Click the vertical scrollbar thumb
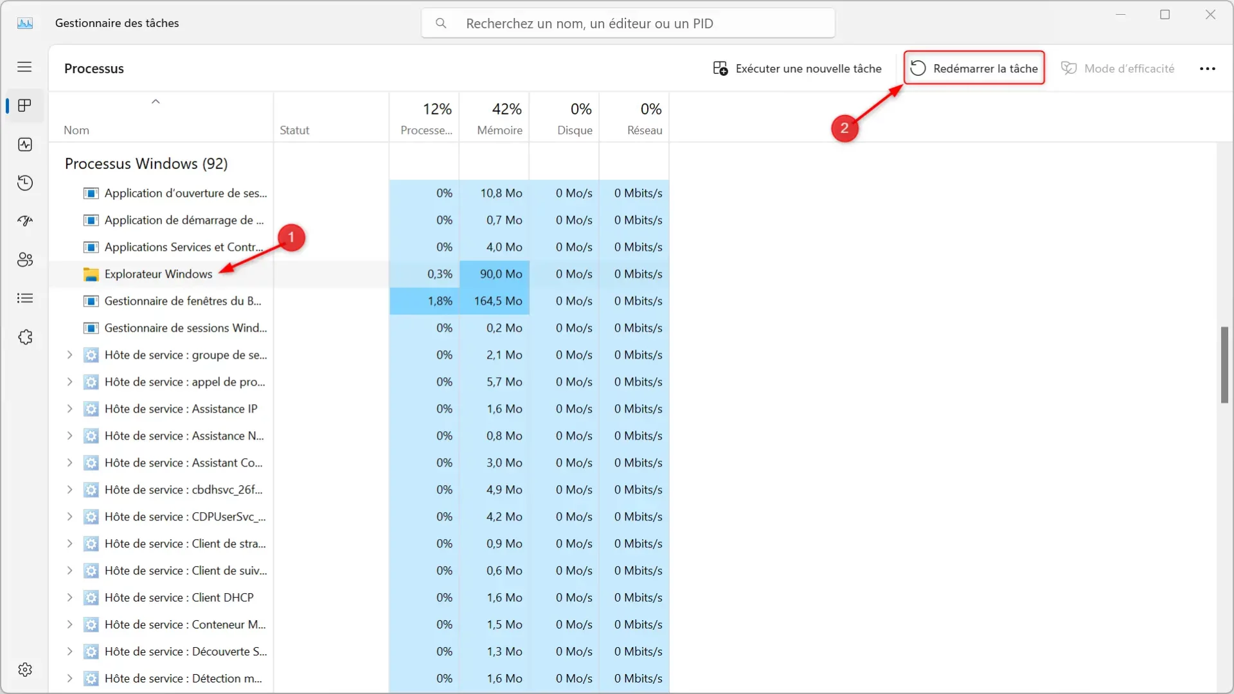 click(1224, 365)
